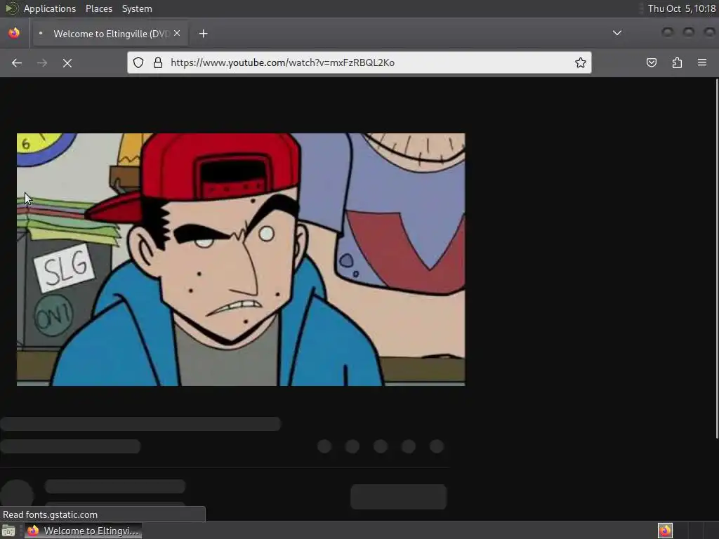Bookmark this page with the star icon
The image size is (719, 539).
pos(581,62)
